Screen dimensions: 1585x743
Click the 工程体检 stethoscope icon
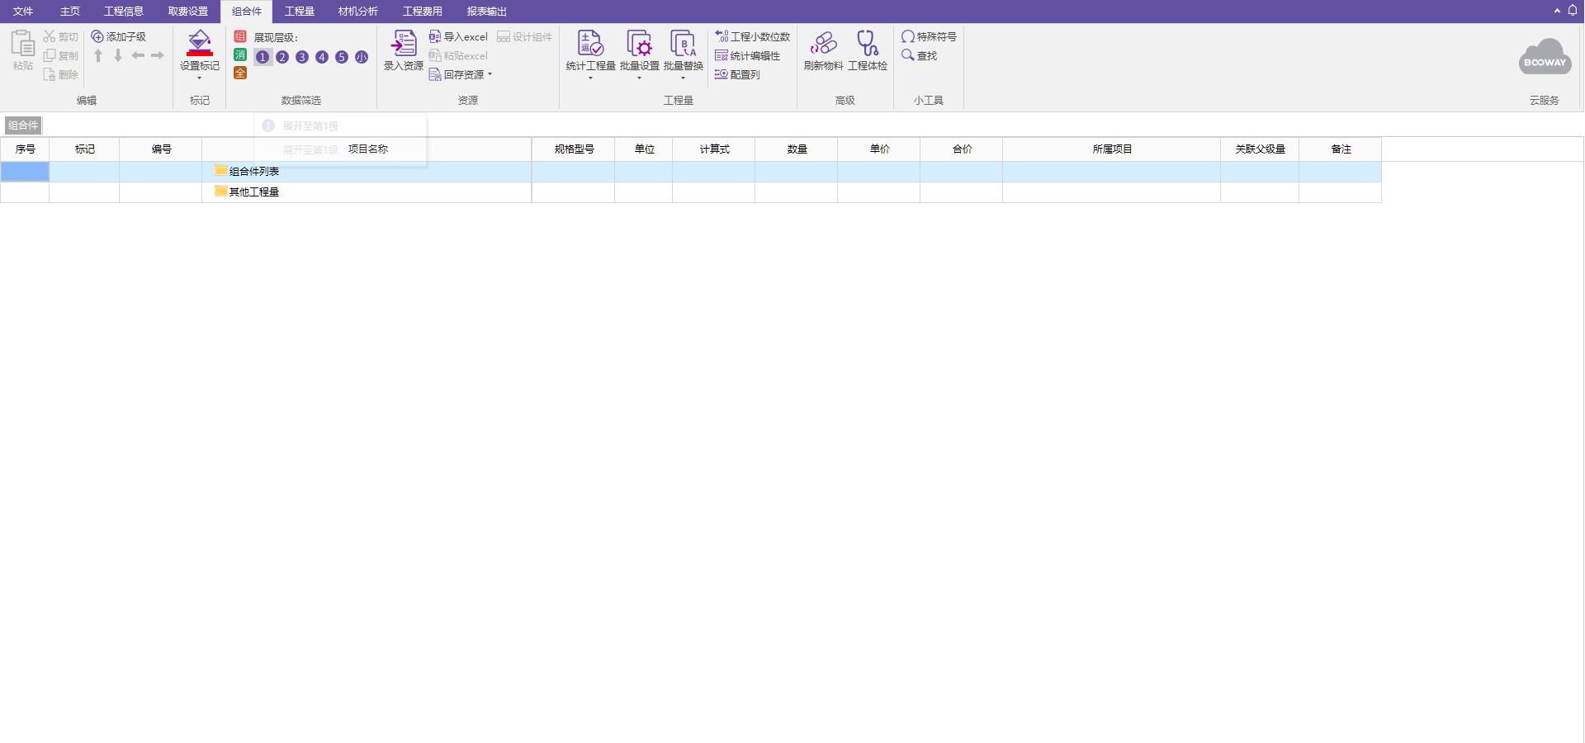coord(868,43)
